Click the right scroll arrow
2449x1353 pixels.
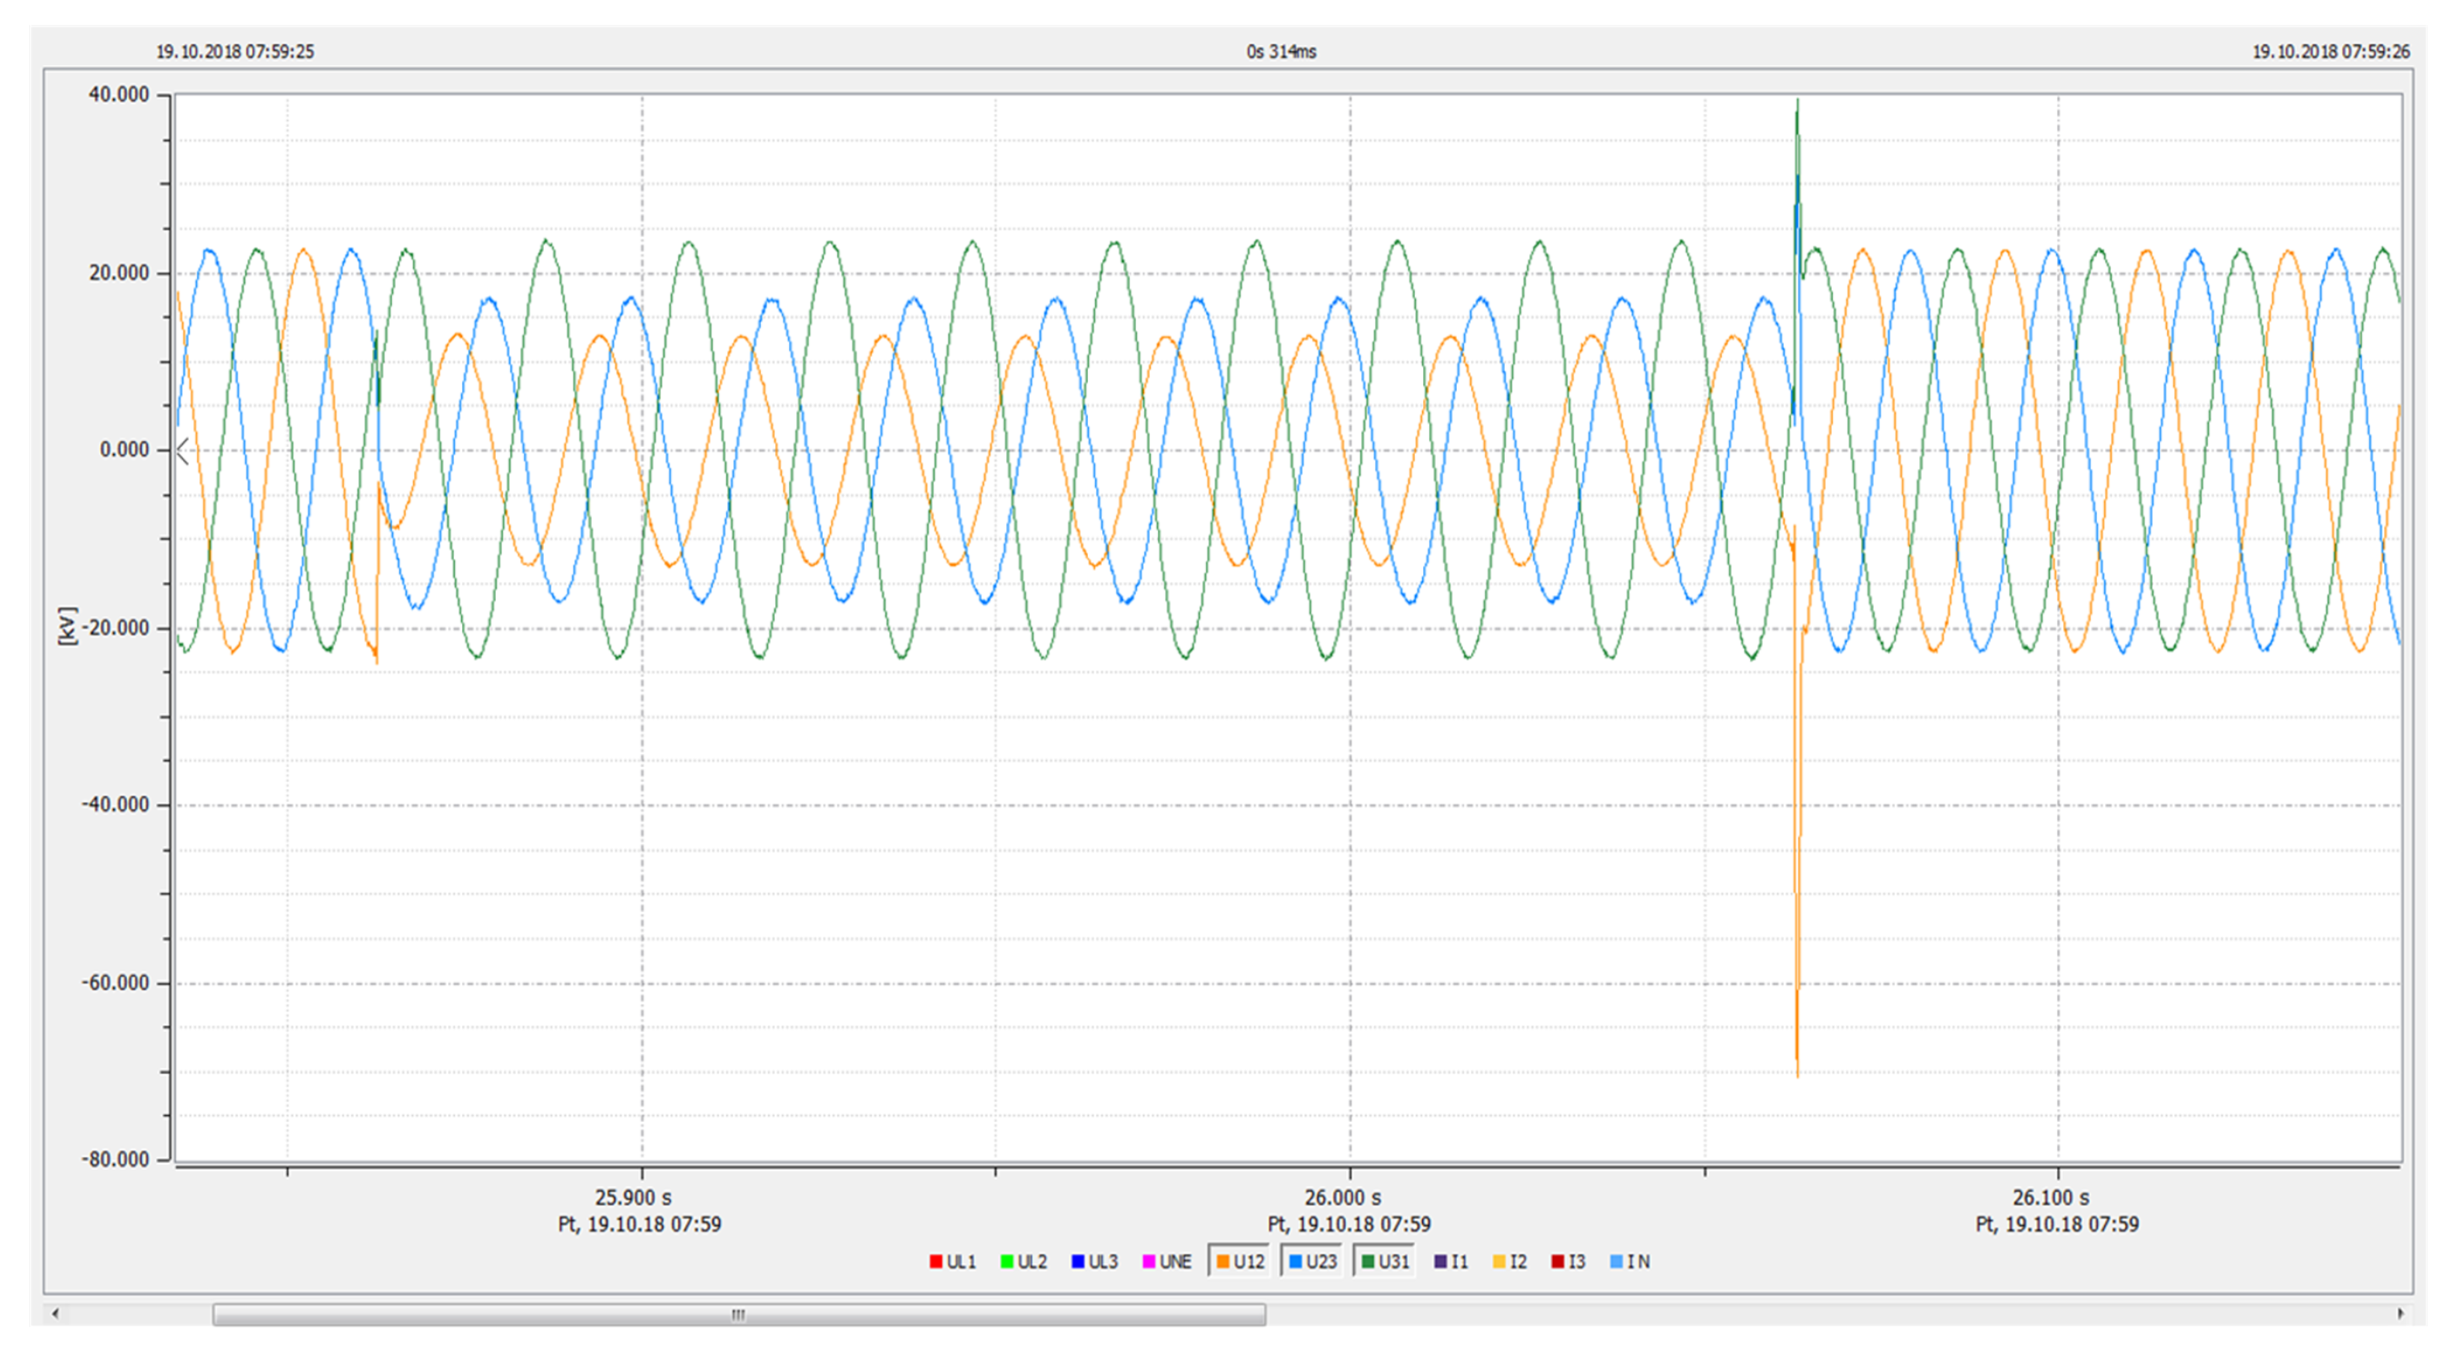[2400, 1314]
